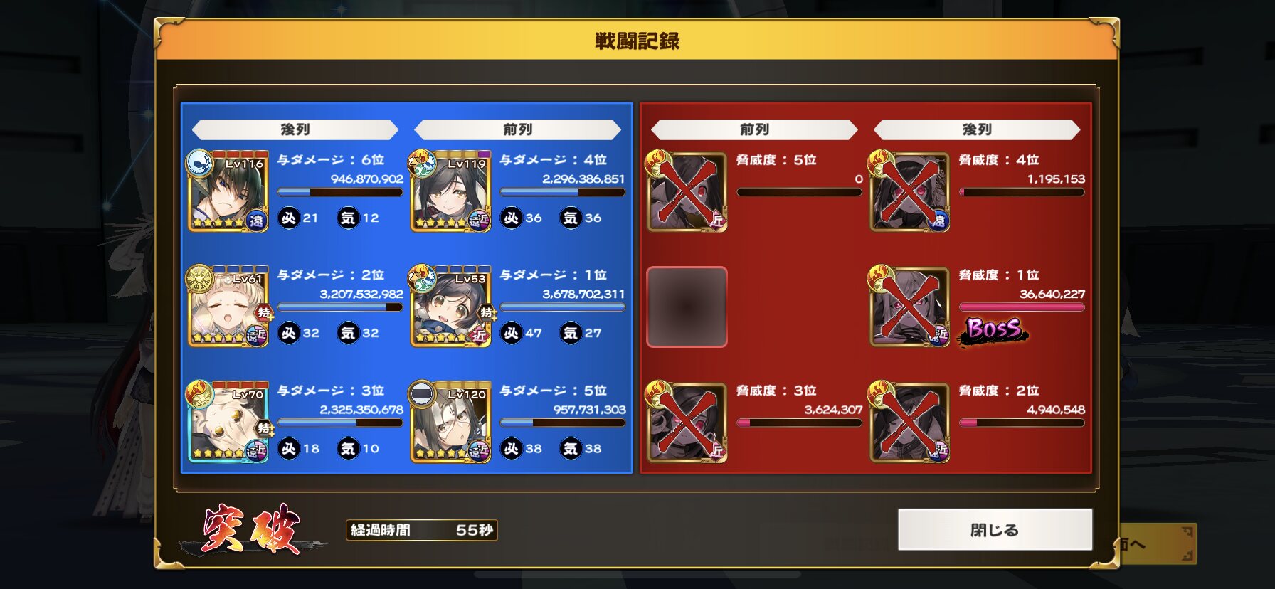The width and height of the screenshot is (1275, 589).
Task: Click the Boss label badge
Action: (994, 329)
